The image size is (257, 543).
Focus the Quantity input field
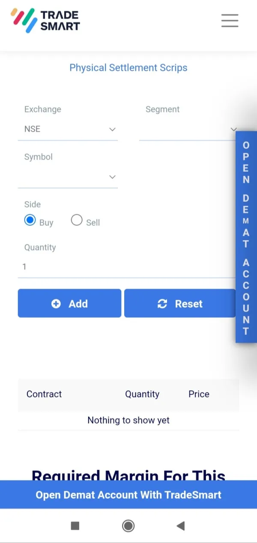(x=126, y=267)
